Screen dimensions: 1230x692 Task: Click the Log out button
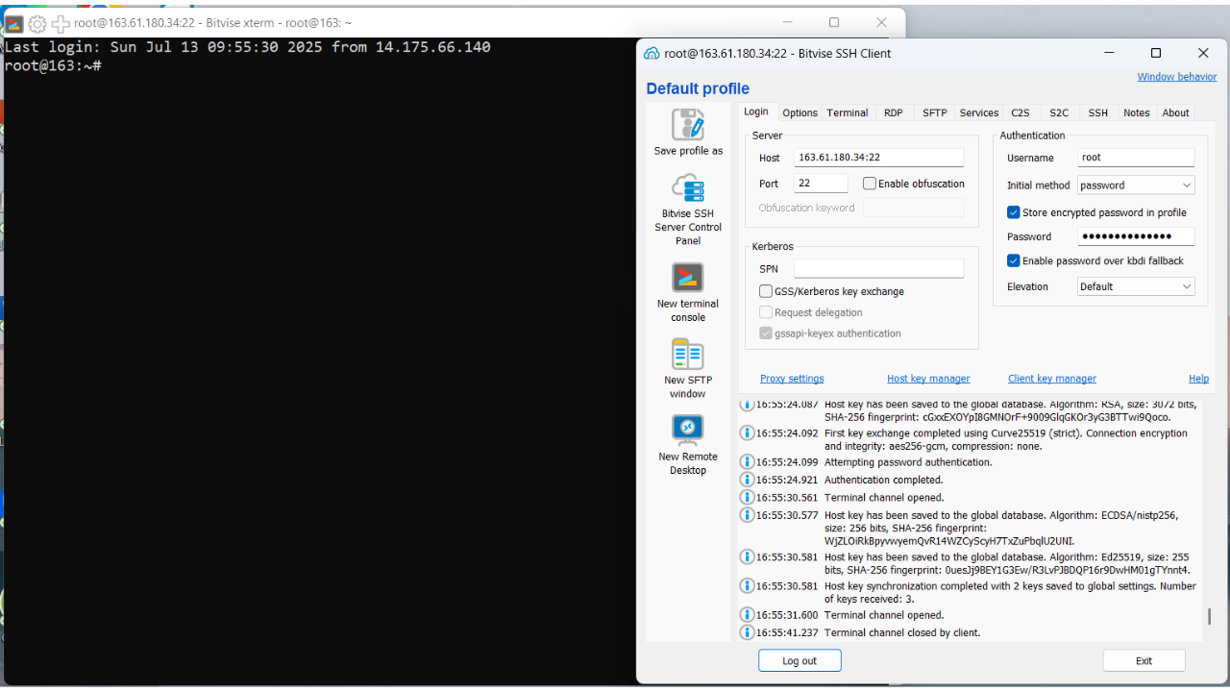click(x=799, y=660)
